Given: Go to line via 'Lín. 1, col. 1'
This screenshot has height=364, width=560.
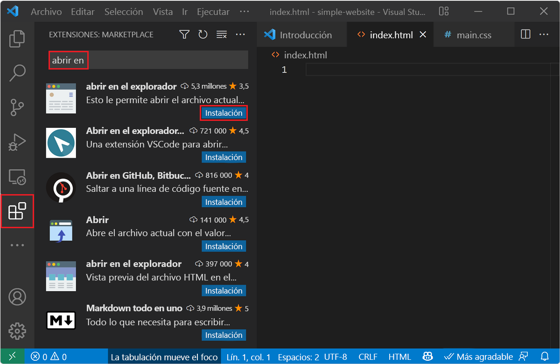Looking at the screenshot, I should (248, 357).
